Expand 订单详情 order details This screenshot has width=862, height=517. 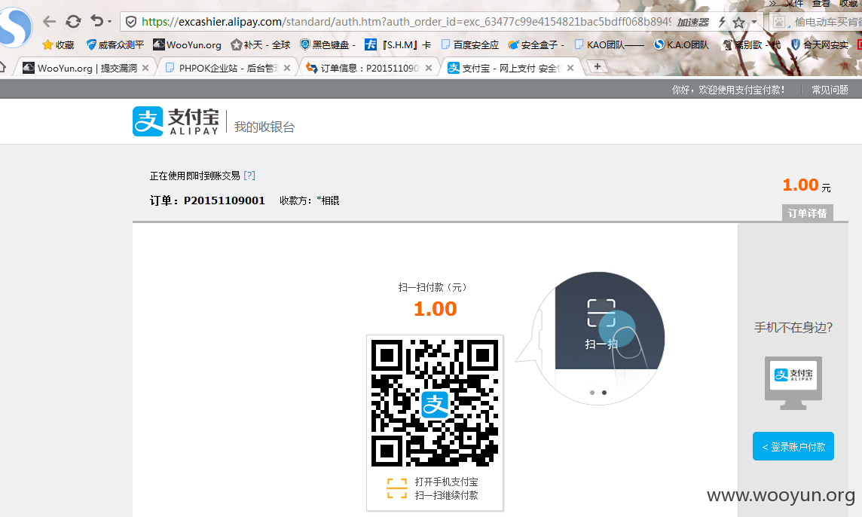[807, 213]
